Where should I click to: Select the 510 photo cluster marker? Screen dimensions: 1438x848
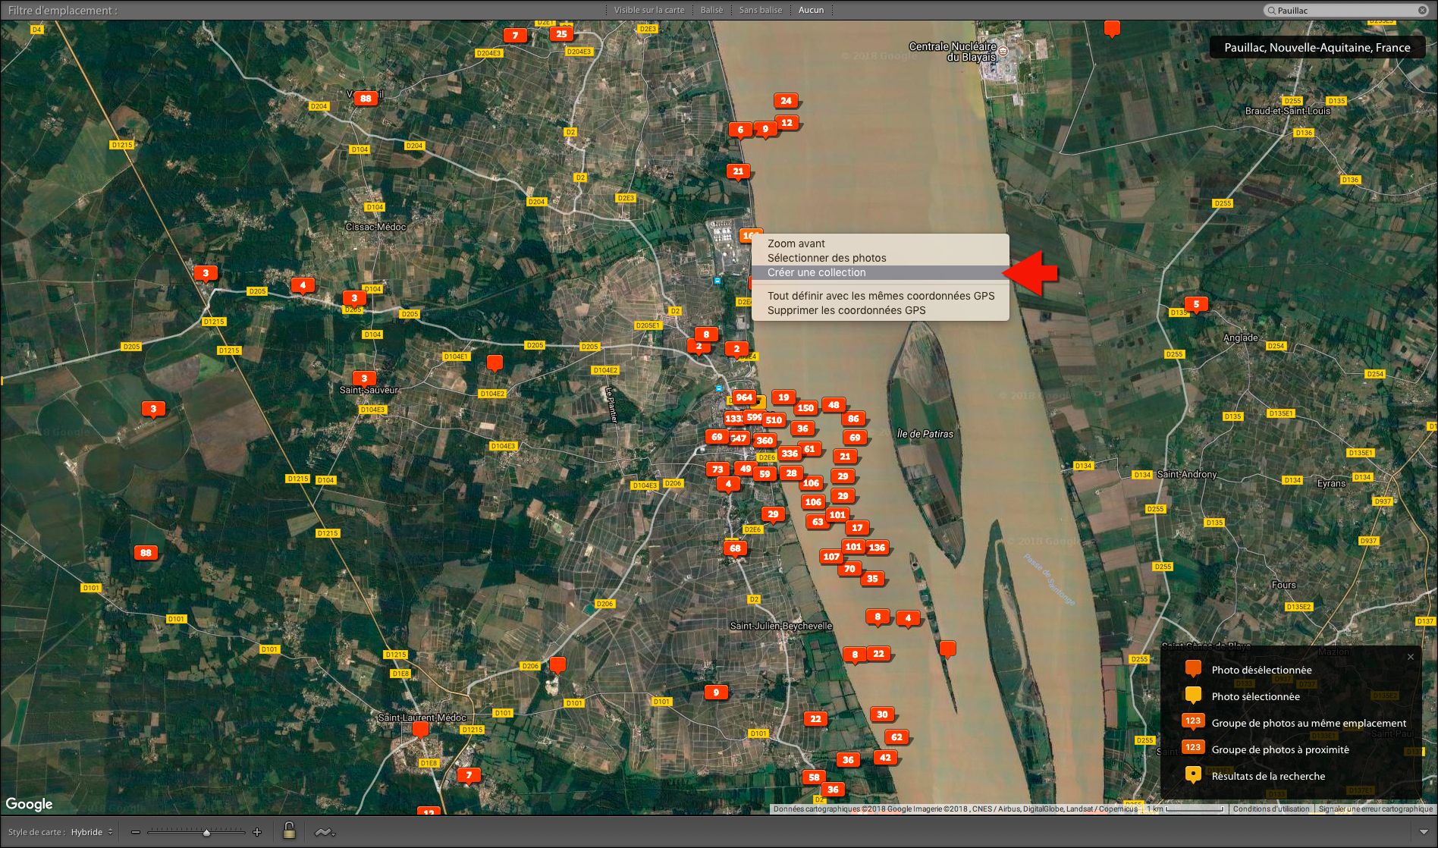(774, 419)
